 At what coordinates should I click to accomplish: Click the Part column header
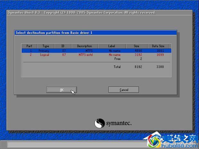[x=29, y=46]
